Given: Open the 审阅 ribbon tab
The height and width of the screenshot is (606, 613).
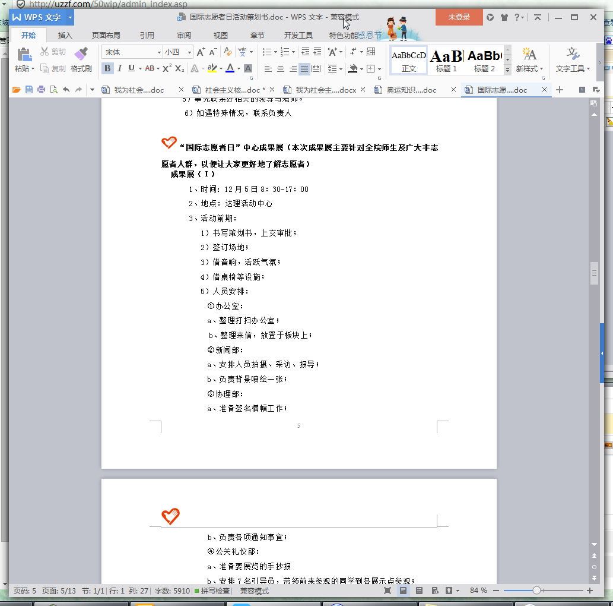Looking at the screenshot, I should coord(184,35).
